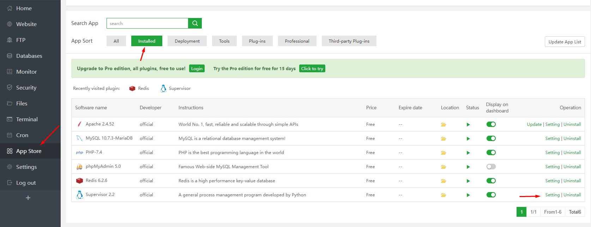Screen dimensions: 591x227
Task: Toggle Apache display on dashboard
Action: click(x=491, y=124)
